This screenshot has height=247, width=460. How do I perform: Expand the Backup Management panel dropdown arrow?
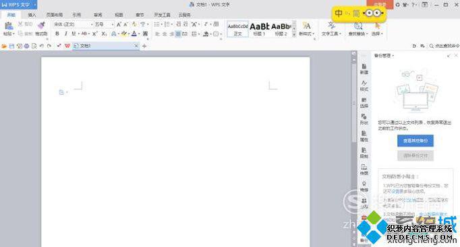click(393, 56)
